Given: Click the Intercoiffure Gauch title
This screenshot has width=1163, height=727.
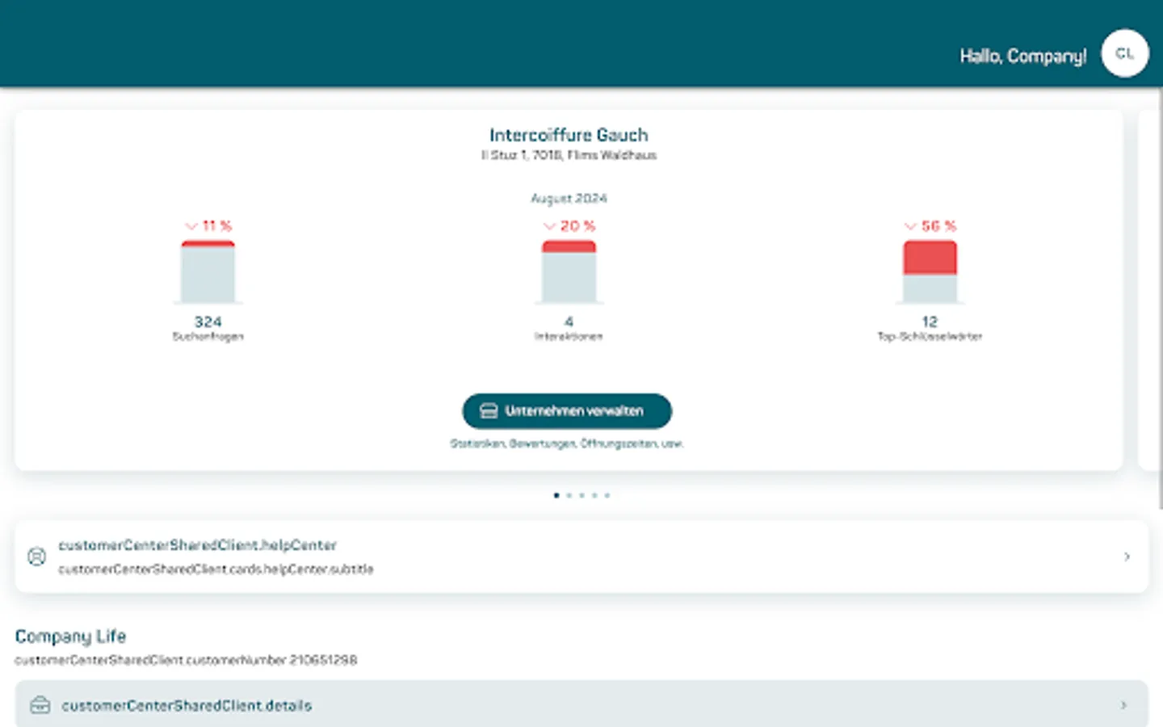Looking at the screenshot, I should pyautogui.click(x=569, y=135).
